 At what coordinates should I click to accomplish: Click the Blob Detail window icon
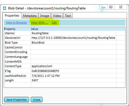pos(5,8)
